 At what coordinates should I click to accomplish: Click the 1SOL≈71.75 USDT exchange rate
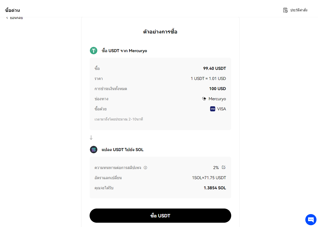click(209, 178)
